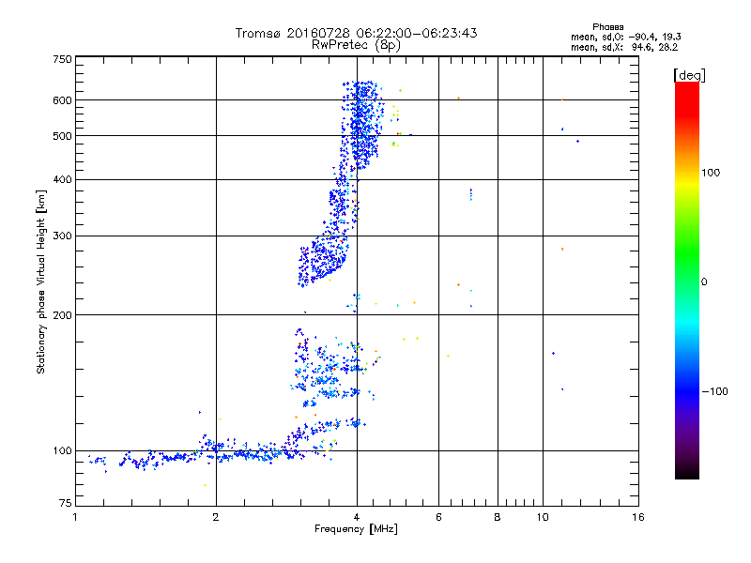Click the x-axis label '6'
751x563 pixels.
tap(438, 517)
